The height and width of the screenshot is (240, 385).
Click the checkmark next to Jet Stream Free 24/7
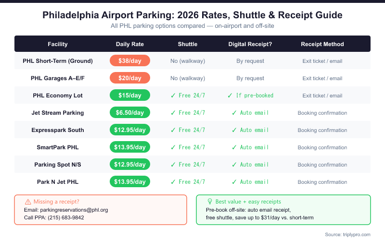(173, 113)
